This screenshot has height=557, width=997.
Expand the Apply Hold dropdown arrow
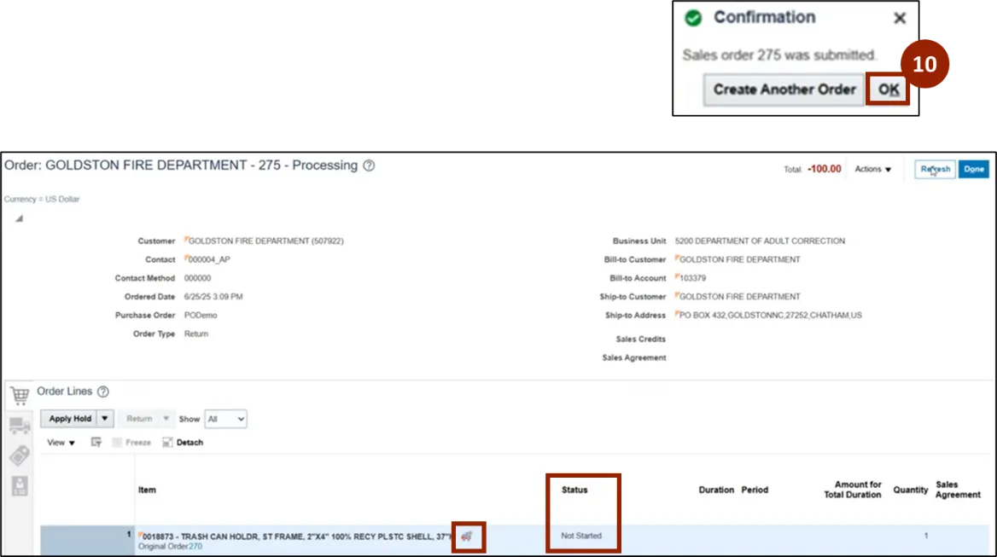[x=105, y=419]
